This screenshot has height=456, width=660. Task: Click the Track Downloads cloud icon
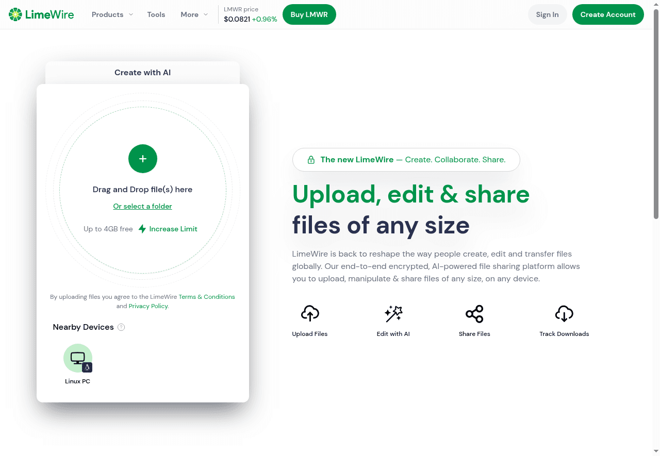click(564, 314)
